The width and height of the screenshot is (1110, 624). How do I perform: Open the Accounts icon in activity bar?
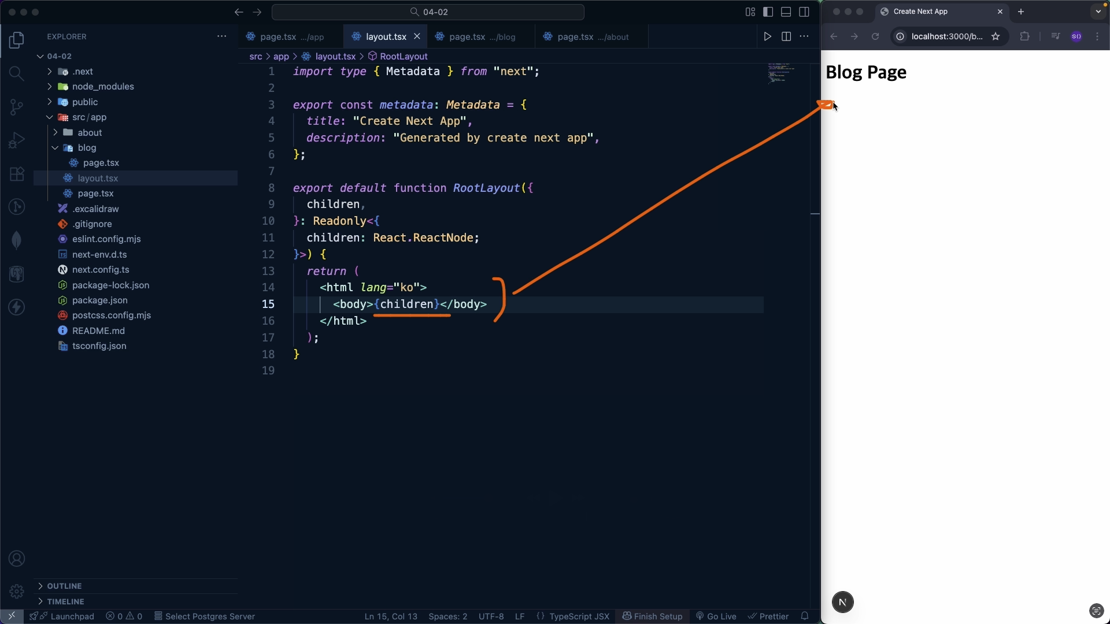pyautogui.click(x=16, y=559)
